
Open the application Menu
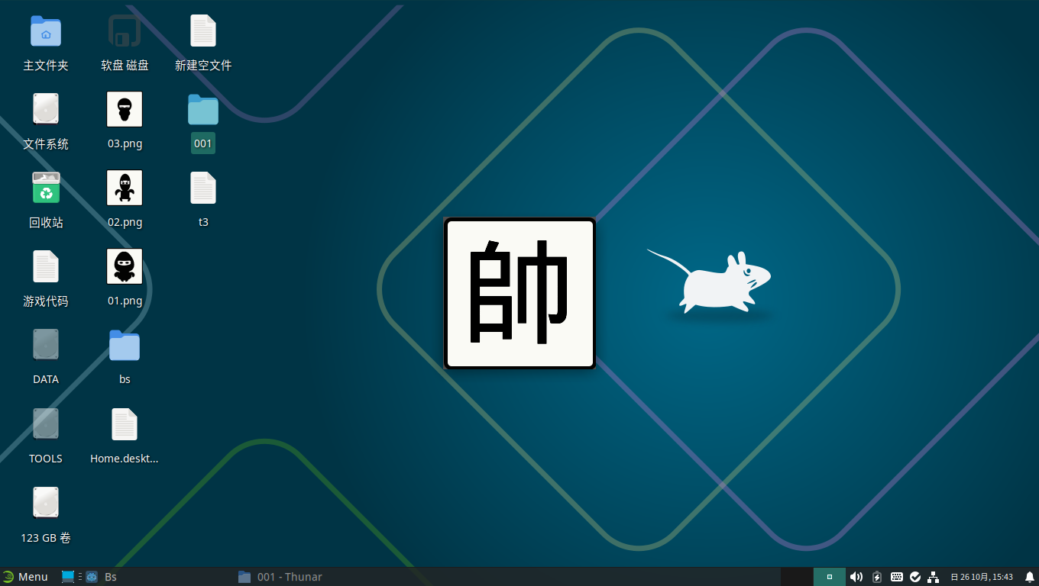27,577
